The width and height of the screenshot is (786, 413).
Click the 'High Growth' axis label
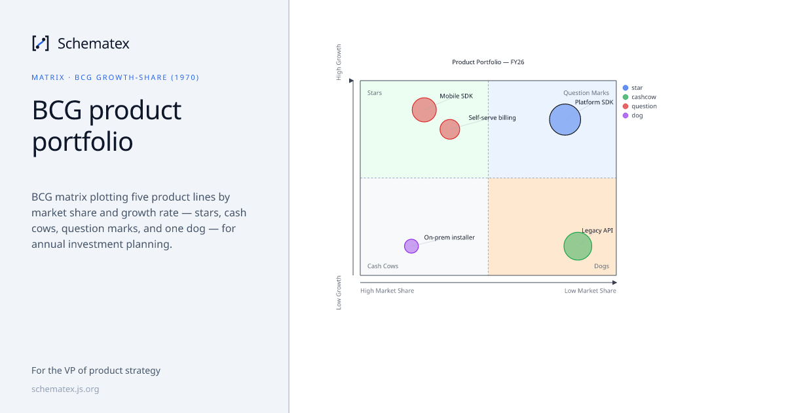tap(339, 62)
